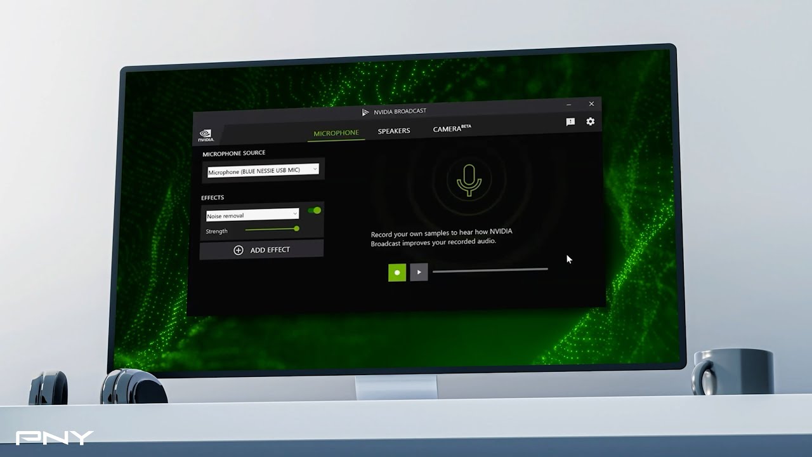Start recording with the green record button

click(397, 272)
